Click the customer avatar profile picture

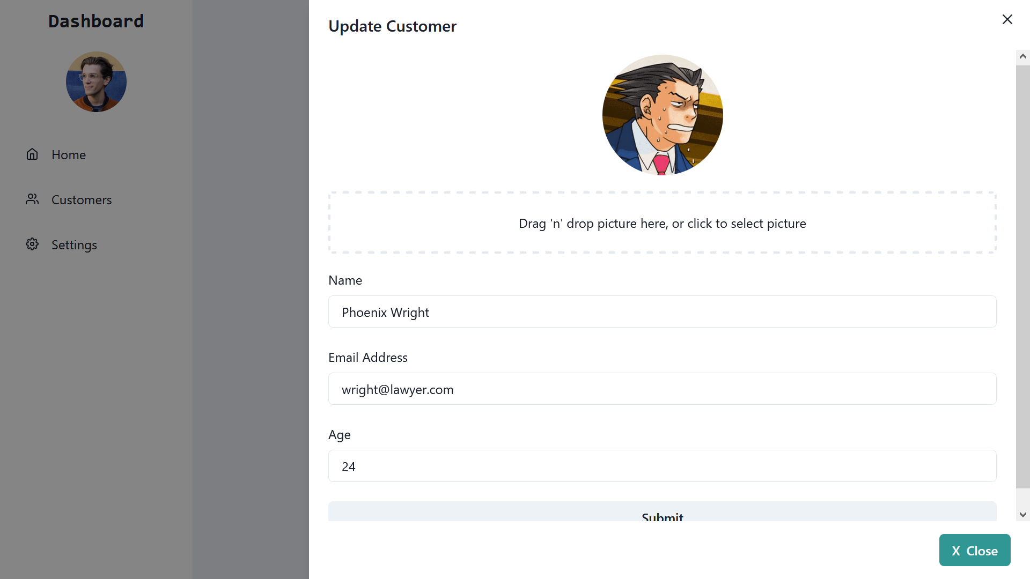point(663,115)
